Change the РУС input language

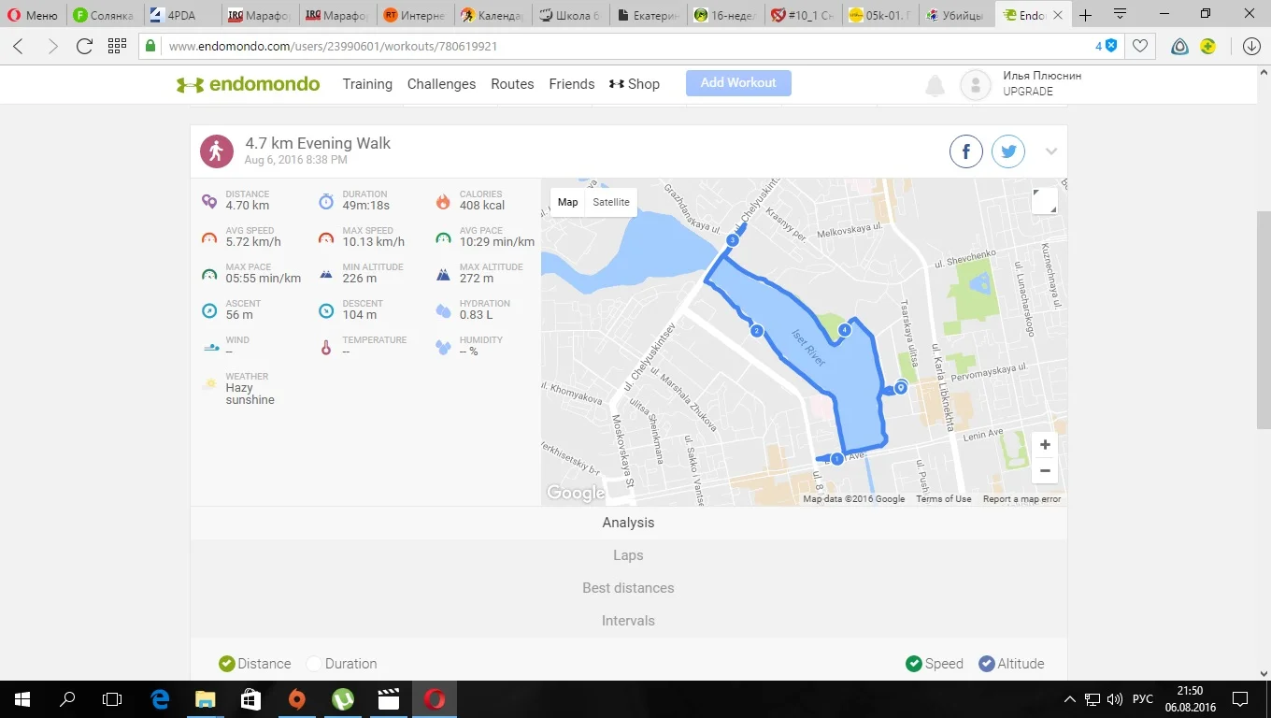point(1143,699)
